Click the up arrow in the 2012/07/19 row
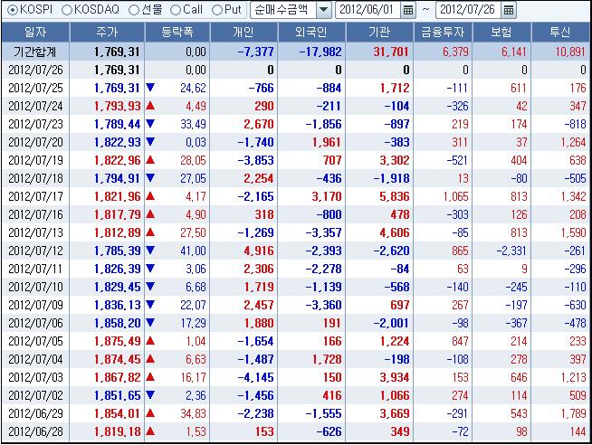The image size is (592, 445). pos(150,160)
